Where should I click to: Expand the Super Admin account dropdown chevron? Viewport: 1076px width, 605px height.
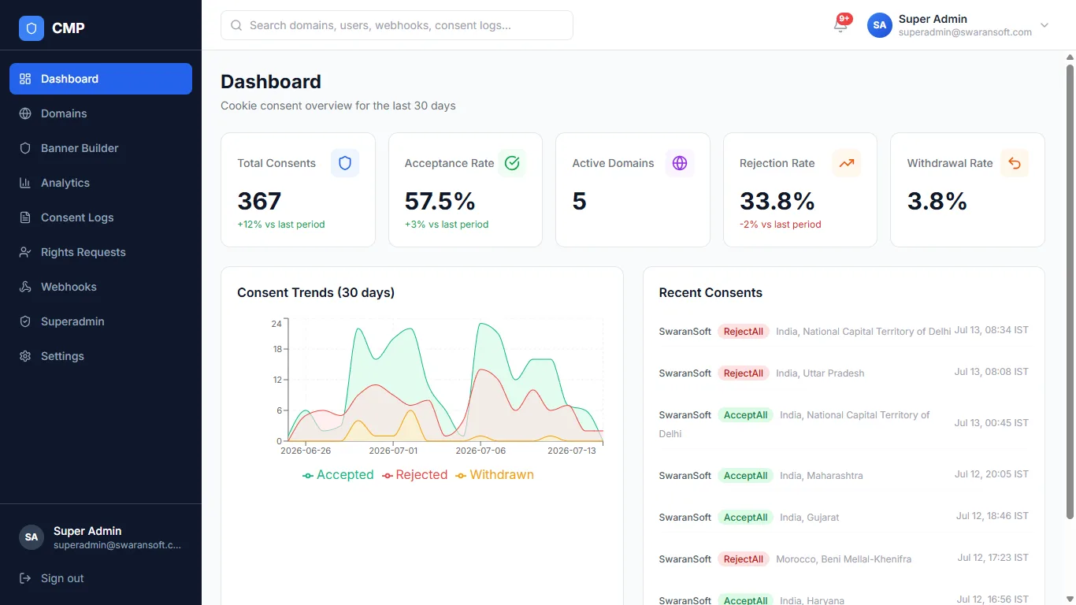pos(1044,25)
